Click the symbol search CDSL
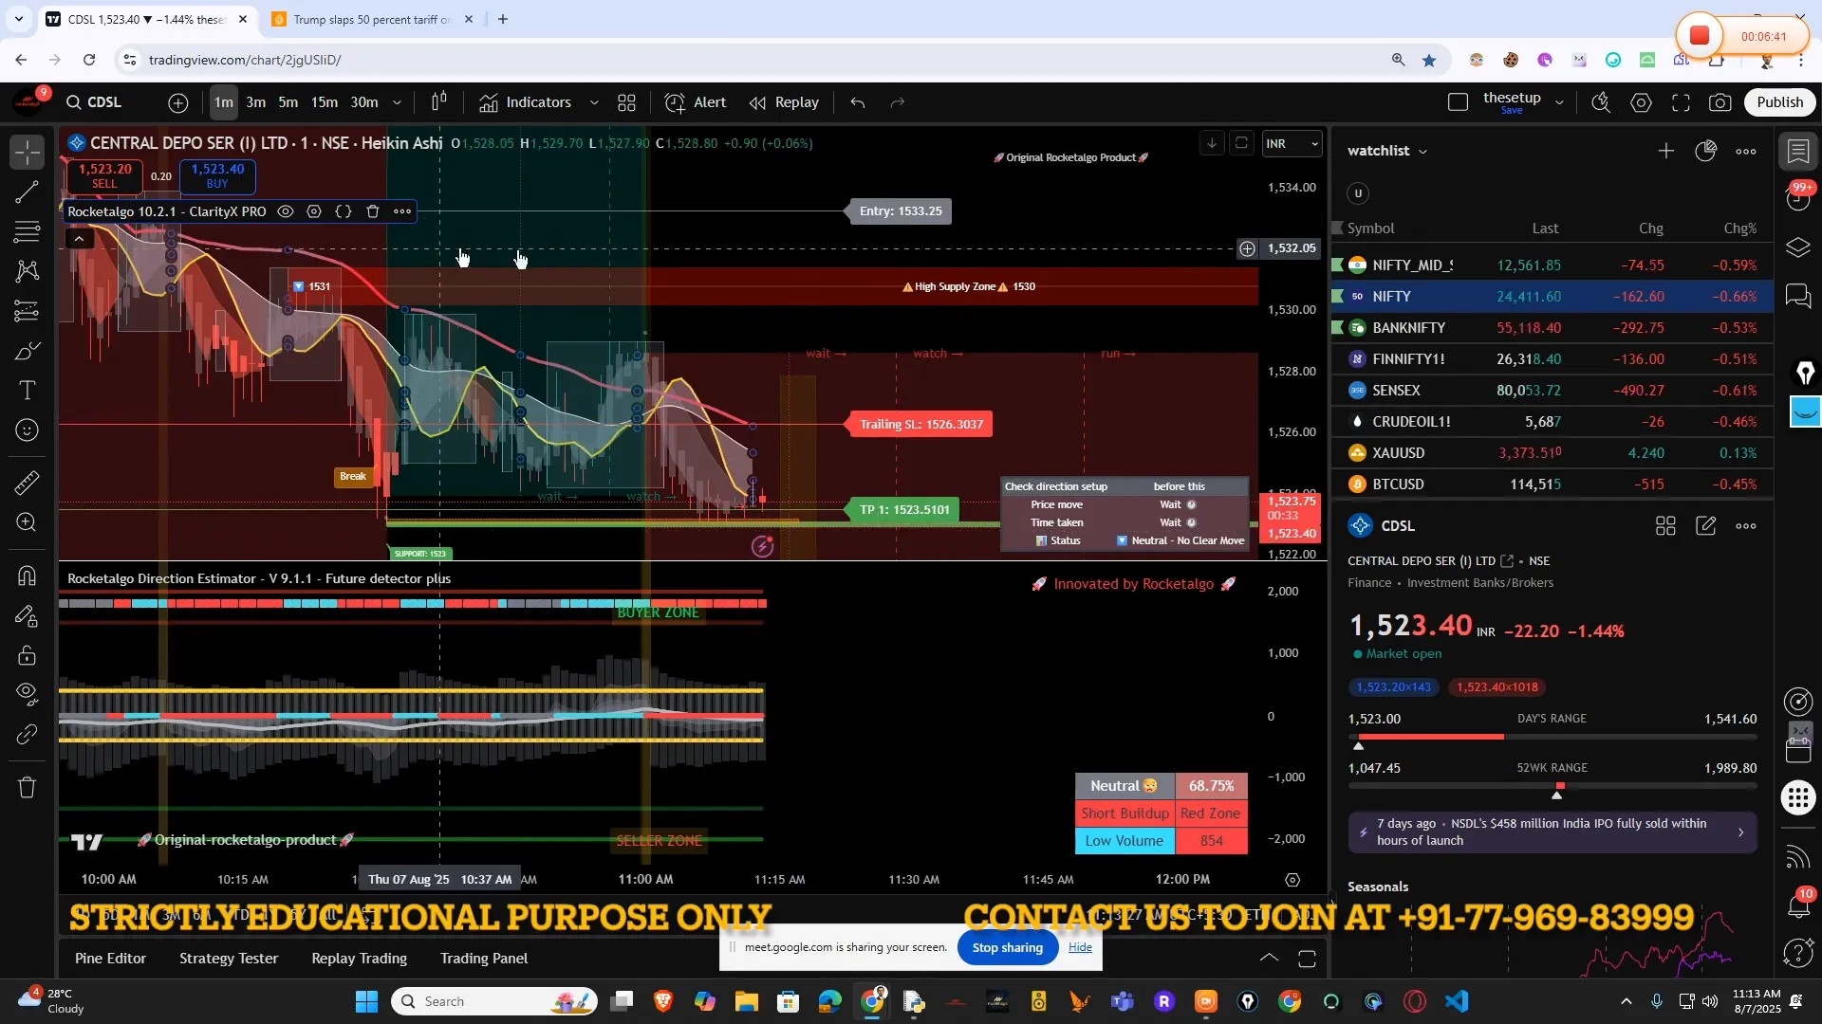Image resolution: width=1822 pixels, height=1024 pixels. point(95,102)
